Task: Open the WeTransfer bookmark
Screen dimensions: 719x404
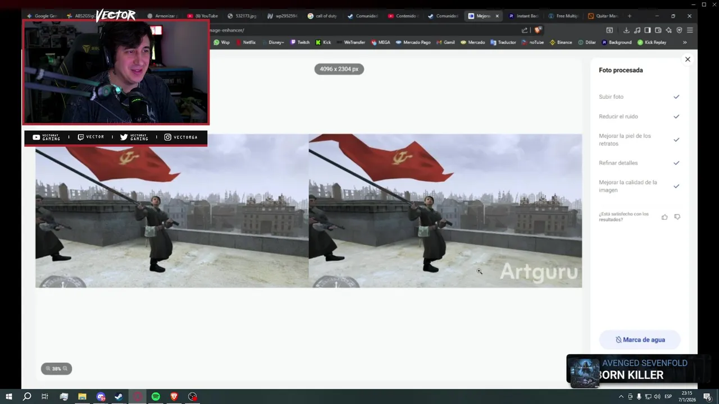Action: [351, 43]
